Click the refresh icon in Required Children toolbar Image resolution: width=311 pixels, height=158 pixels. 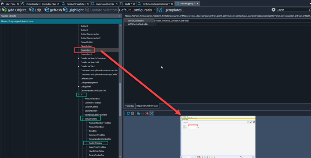[x=128, y=113]
